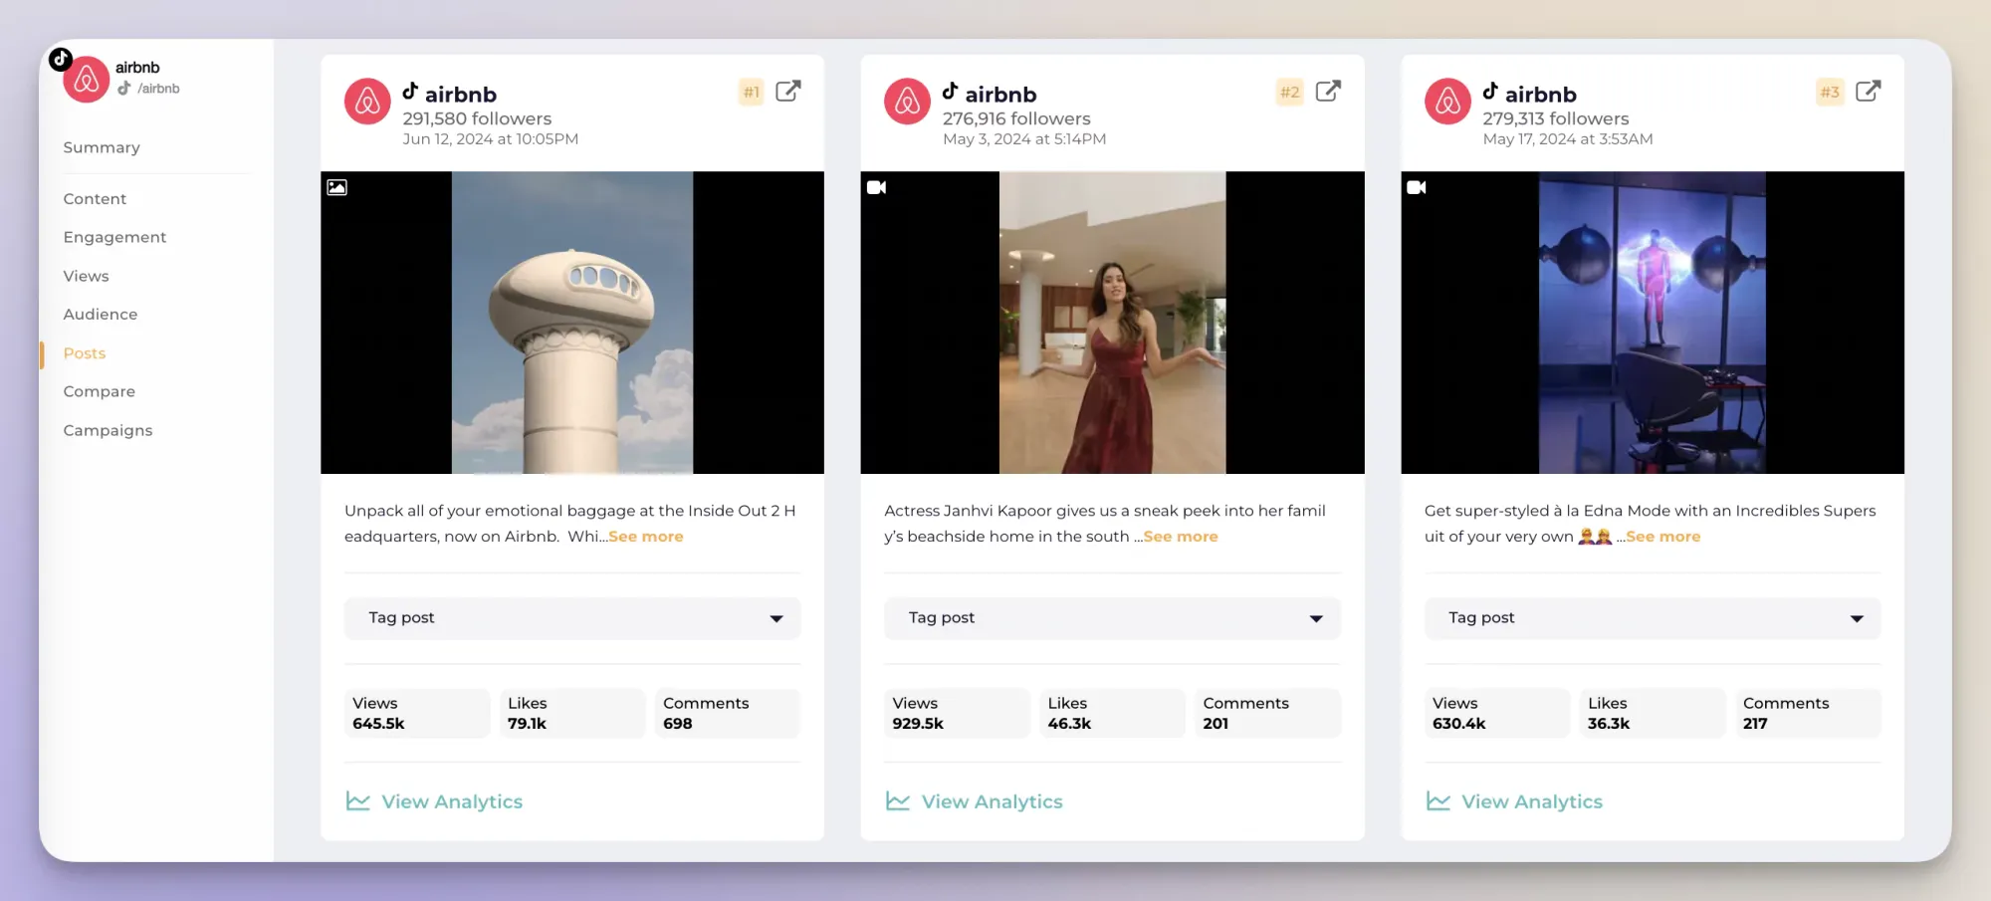Click the image-type icon on water tower post
The width and height of the screenshot is (1991, 901).
[x=337, y=187]
